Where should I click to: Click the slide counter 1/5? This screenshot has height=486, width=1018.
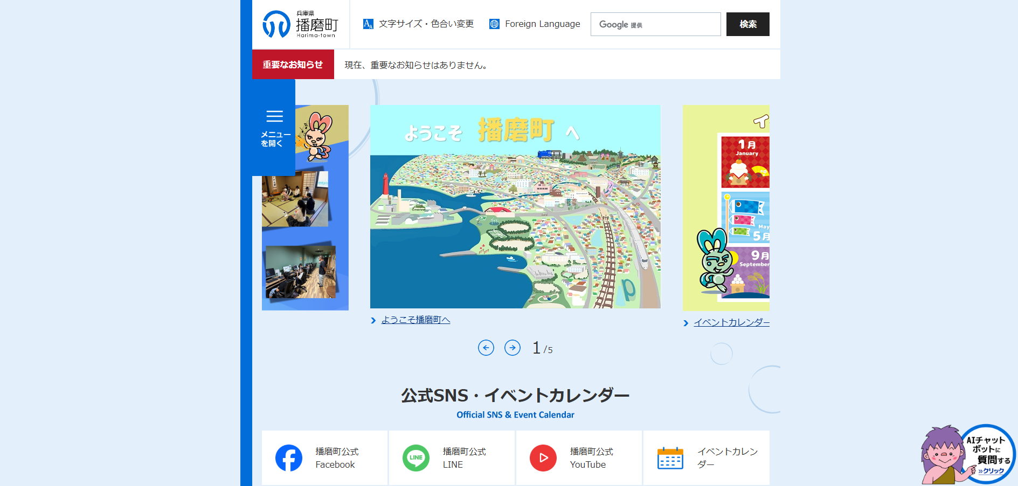point(543,348)
